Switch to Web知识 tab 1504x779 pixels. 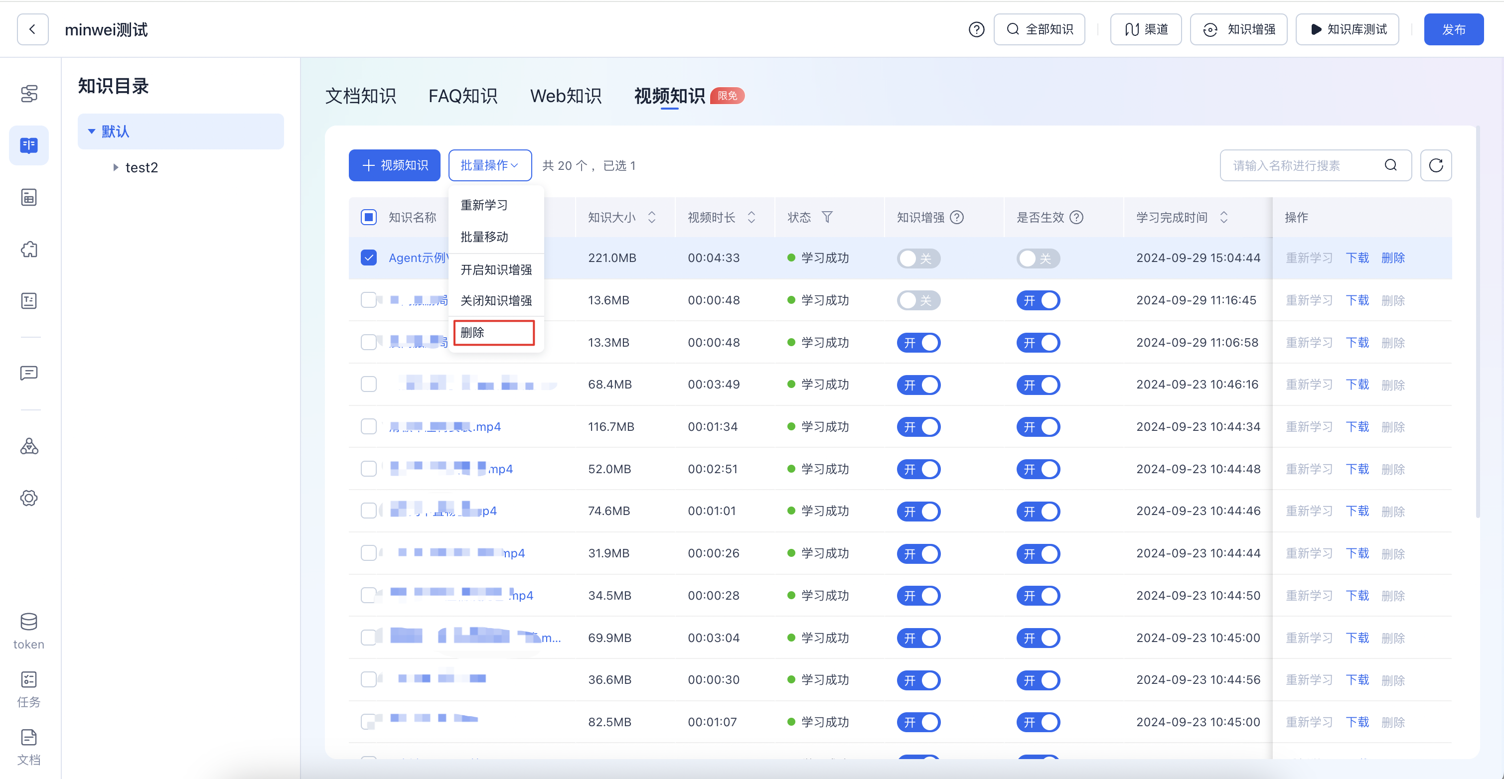pos(565,96)
